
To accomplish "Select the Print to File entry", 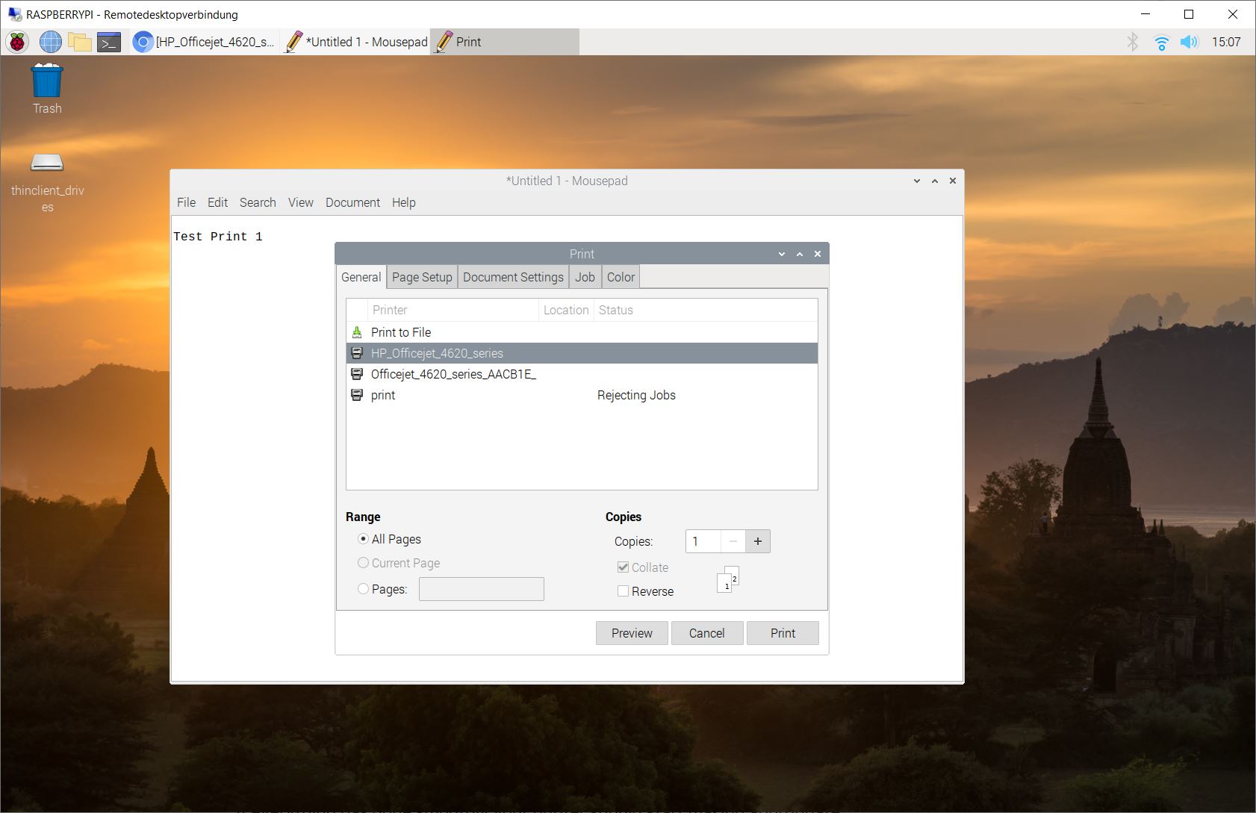I will coord(401,332).
